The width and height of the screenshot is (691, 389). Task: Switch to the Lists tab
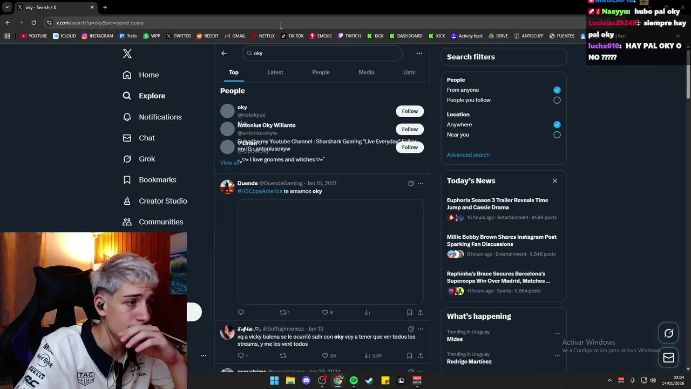(409, 72)
